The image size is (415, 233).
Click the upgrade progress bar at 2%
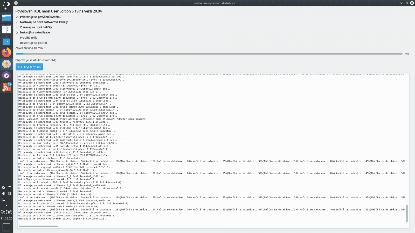pos(208,54)
